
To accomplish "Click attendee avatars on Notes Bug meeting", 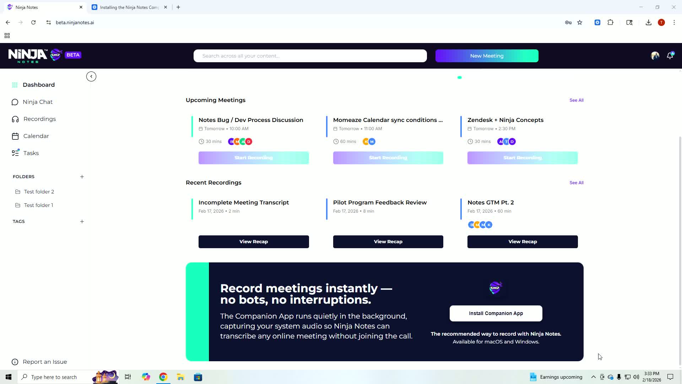I will [x=240, y=142].
